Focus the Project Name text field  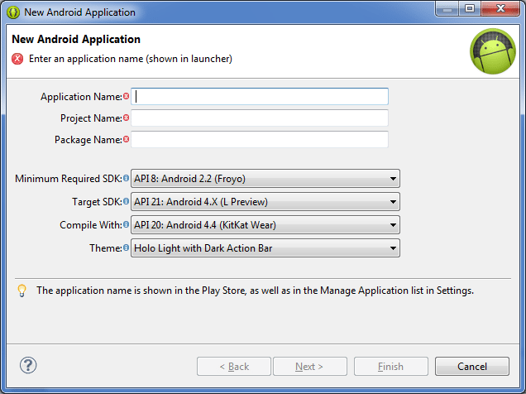(x=260, y=118)
